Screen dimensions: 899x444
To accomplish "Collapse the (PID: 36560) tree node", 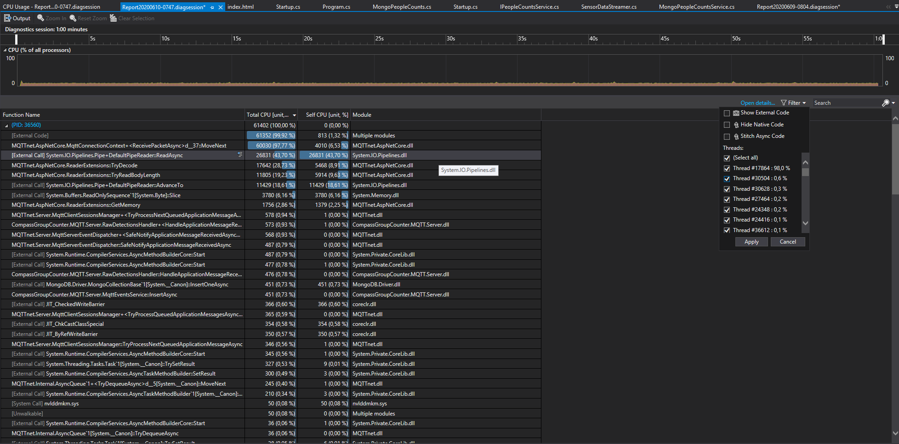I will click(6, 125).
